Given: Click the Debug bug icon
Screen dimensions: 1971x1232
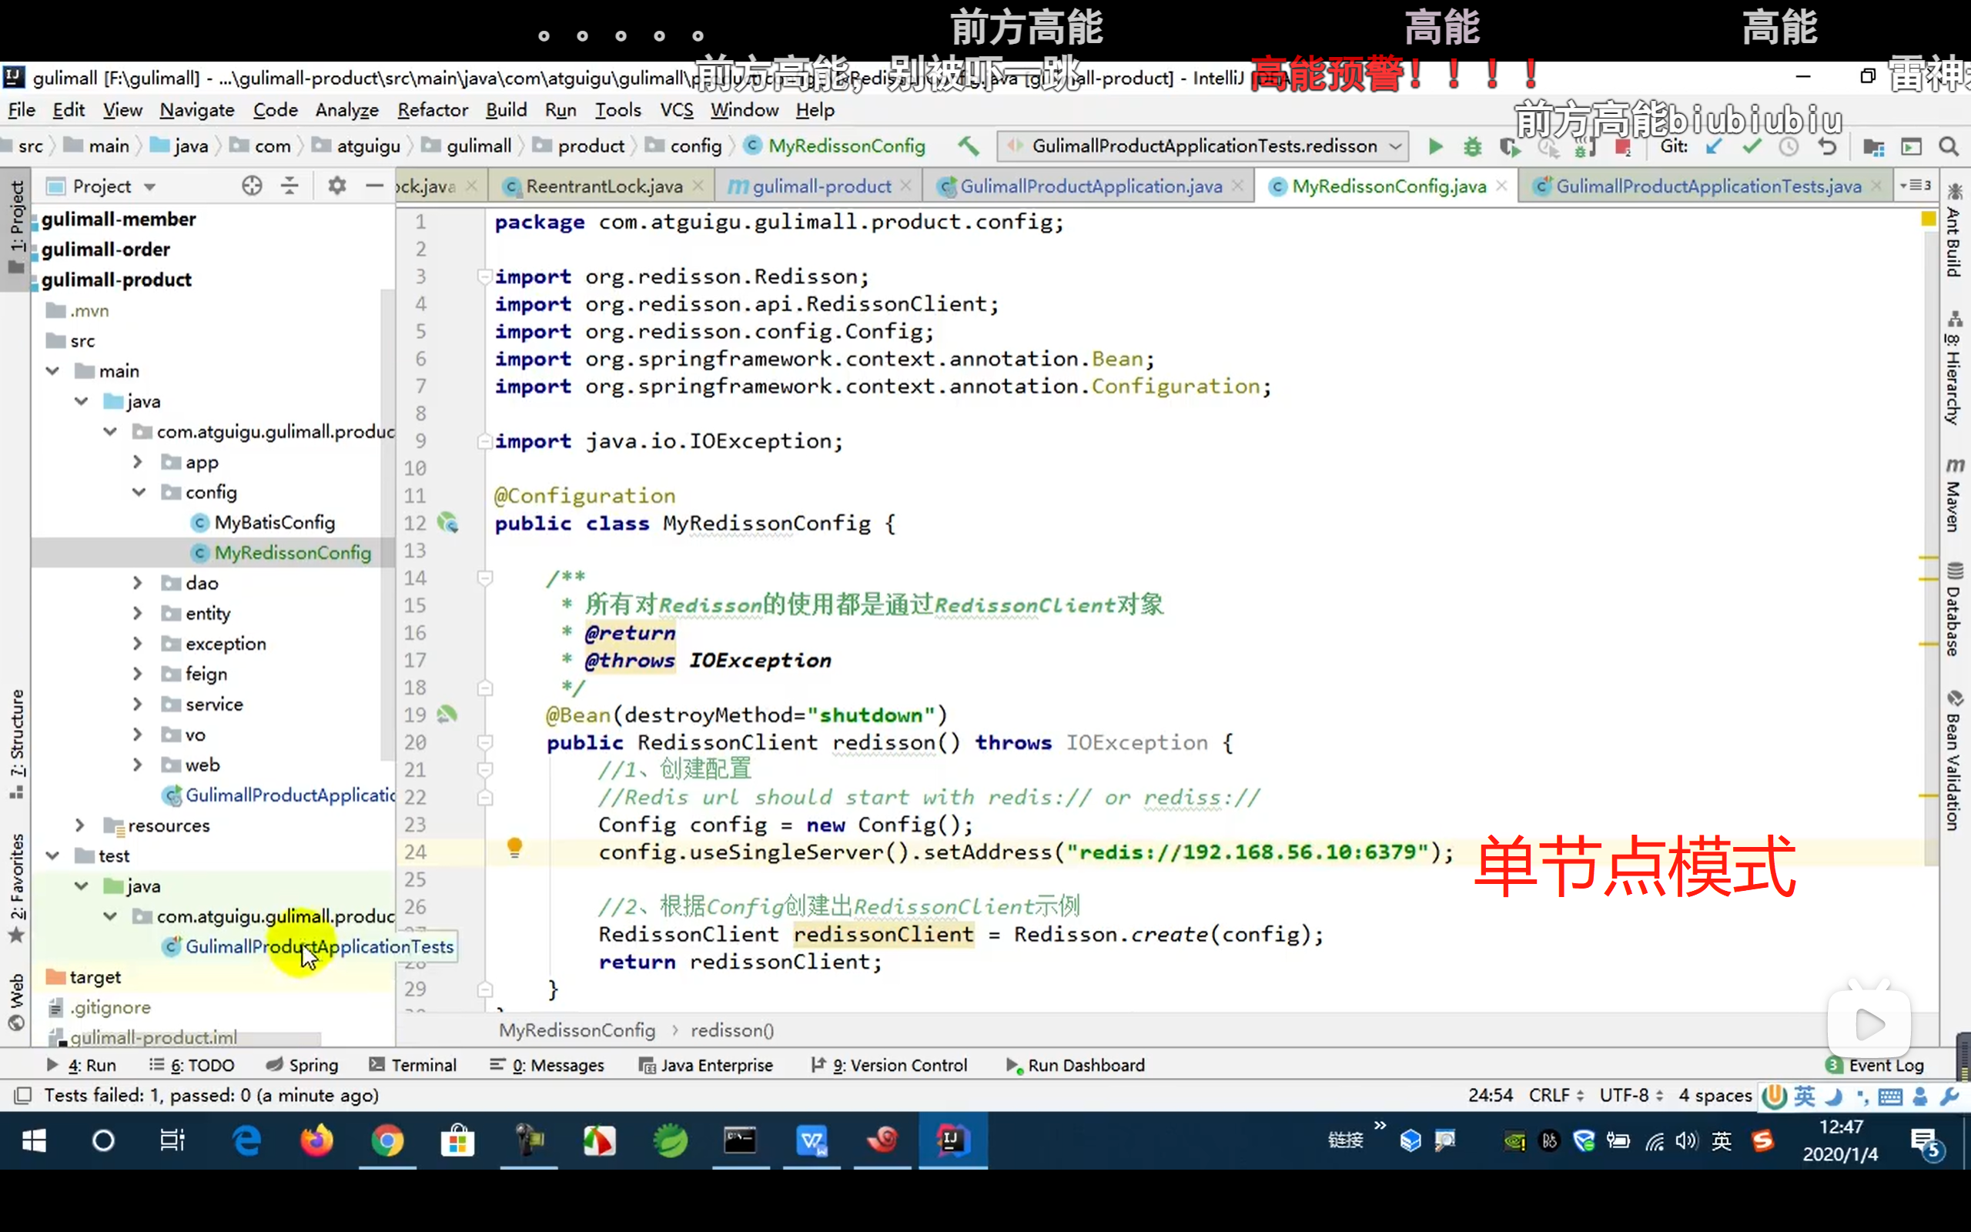Looking at the screenshot, I should [x=1472, y=146].
